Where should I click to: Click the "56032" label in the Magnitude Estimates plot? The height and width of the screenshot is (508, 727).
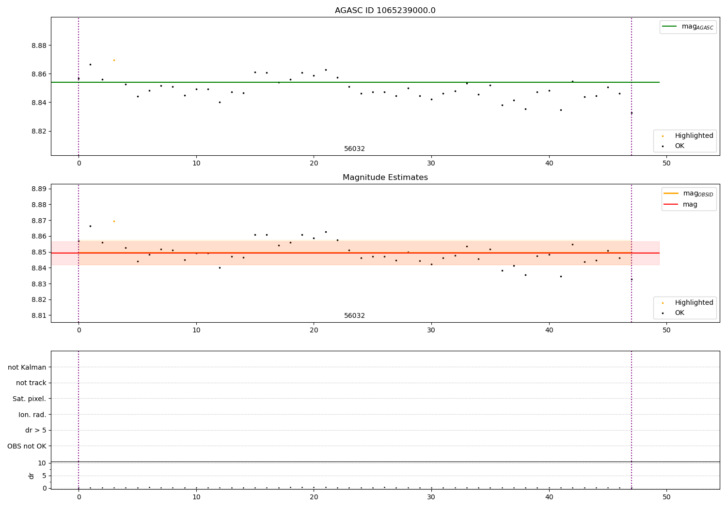tap(354, 316)
